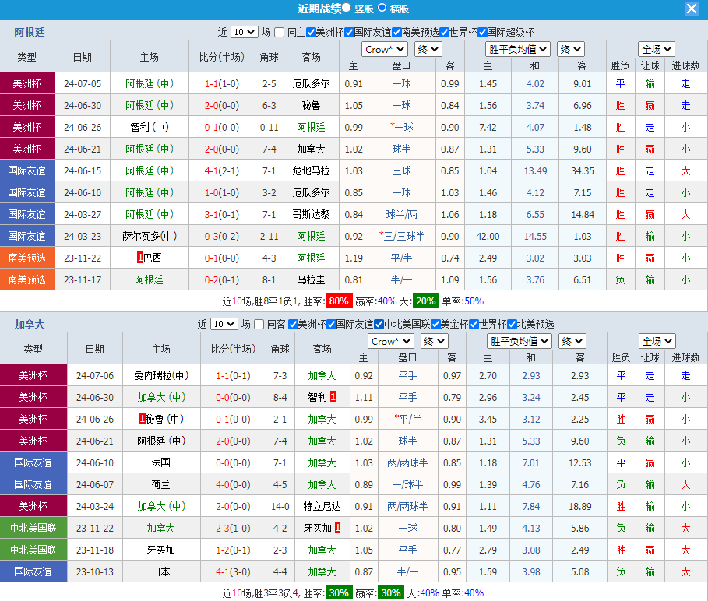Open the match count dropdown in Argentina section

(244, 32)
